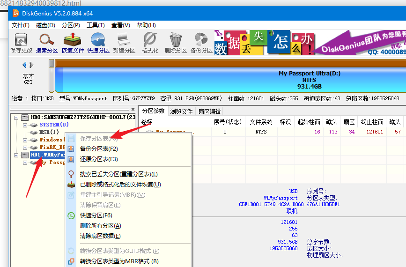Click the Quick Partition (快速分区) toolbar icon

coord(98,42)
